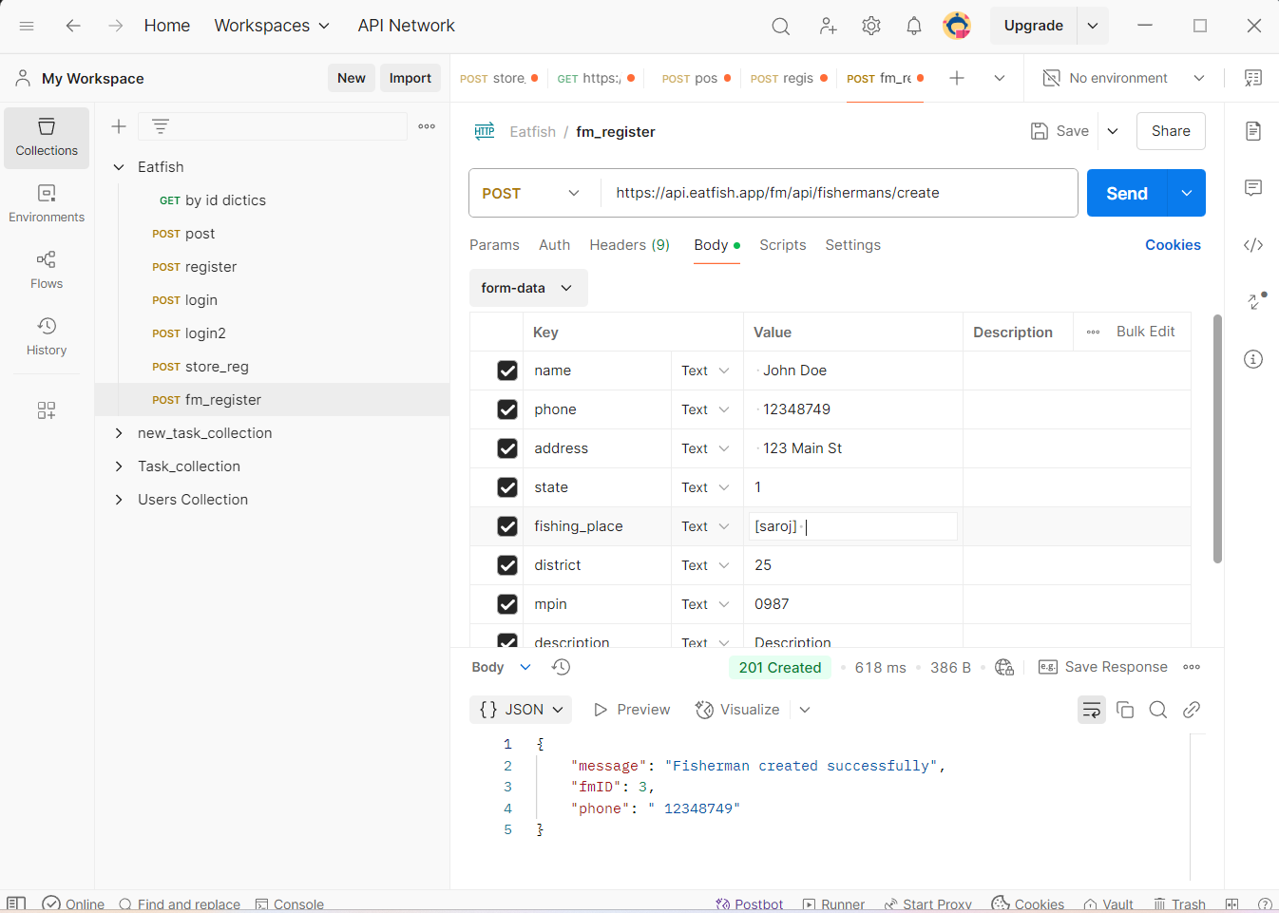1279x913 pixels.
Task: Search the response using magnifier icon
Action: click(x=1158, y=710)
